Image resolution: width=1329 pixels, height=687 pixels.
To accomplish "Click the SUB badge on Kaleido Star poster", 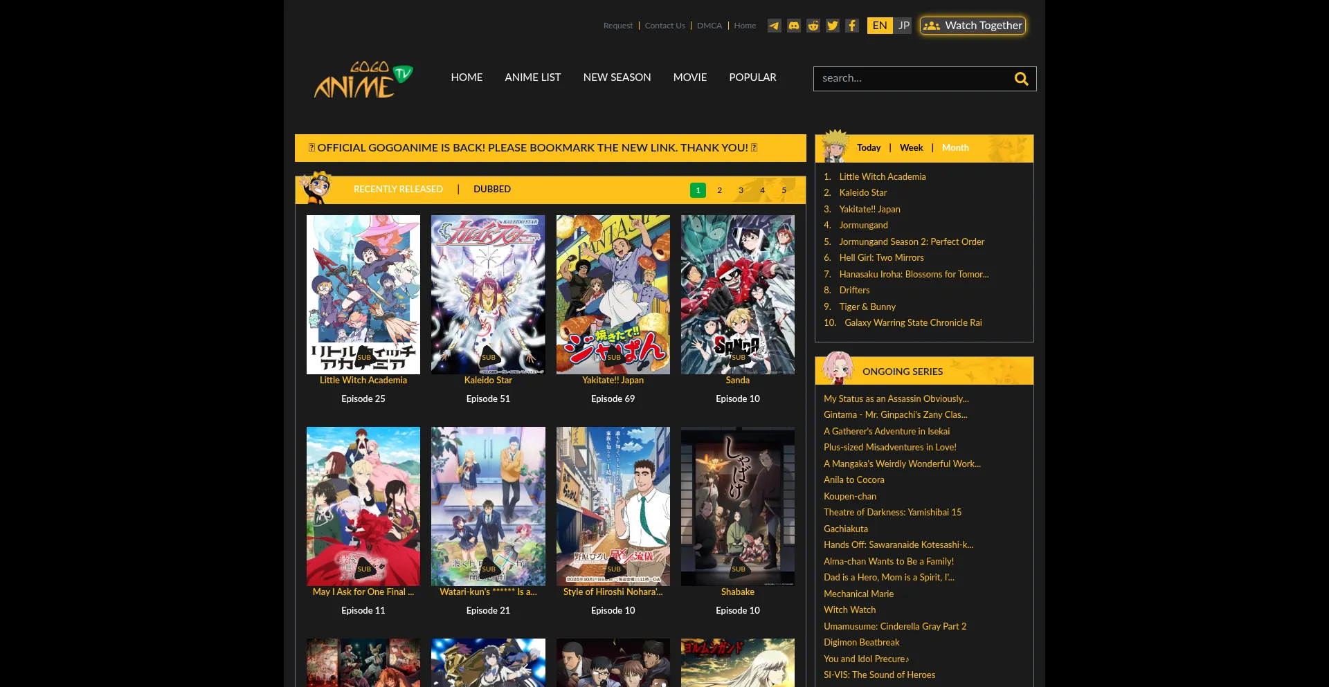I will [x=489, y=357].
